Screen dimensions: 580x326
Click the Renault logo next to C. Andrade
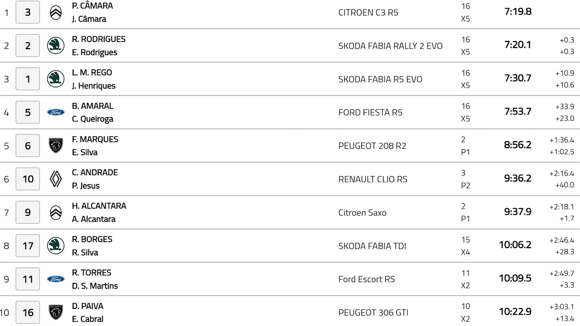56,179
